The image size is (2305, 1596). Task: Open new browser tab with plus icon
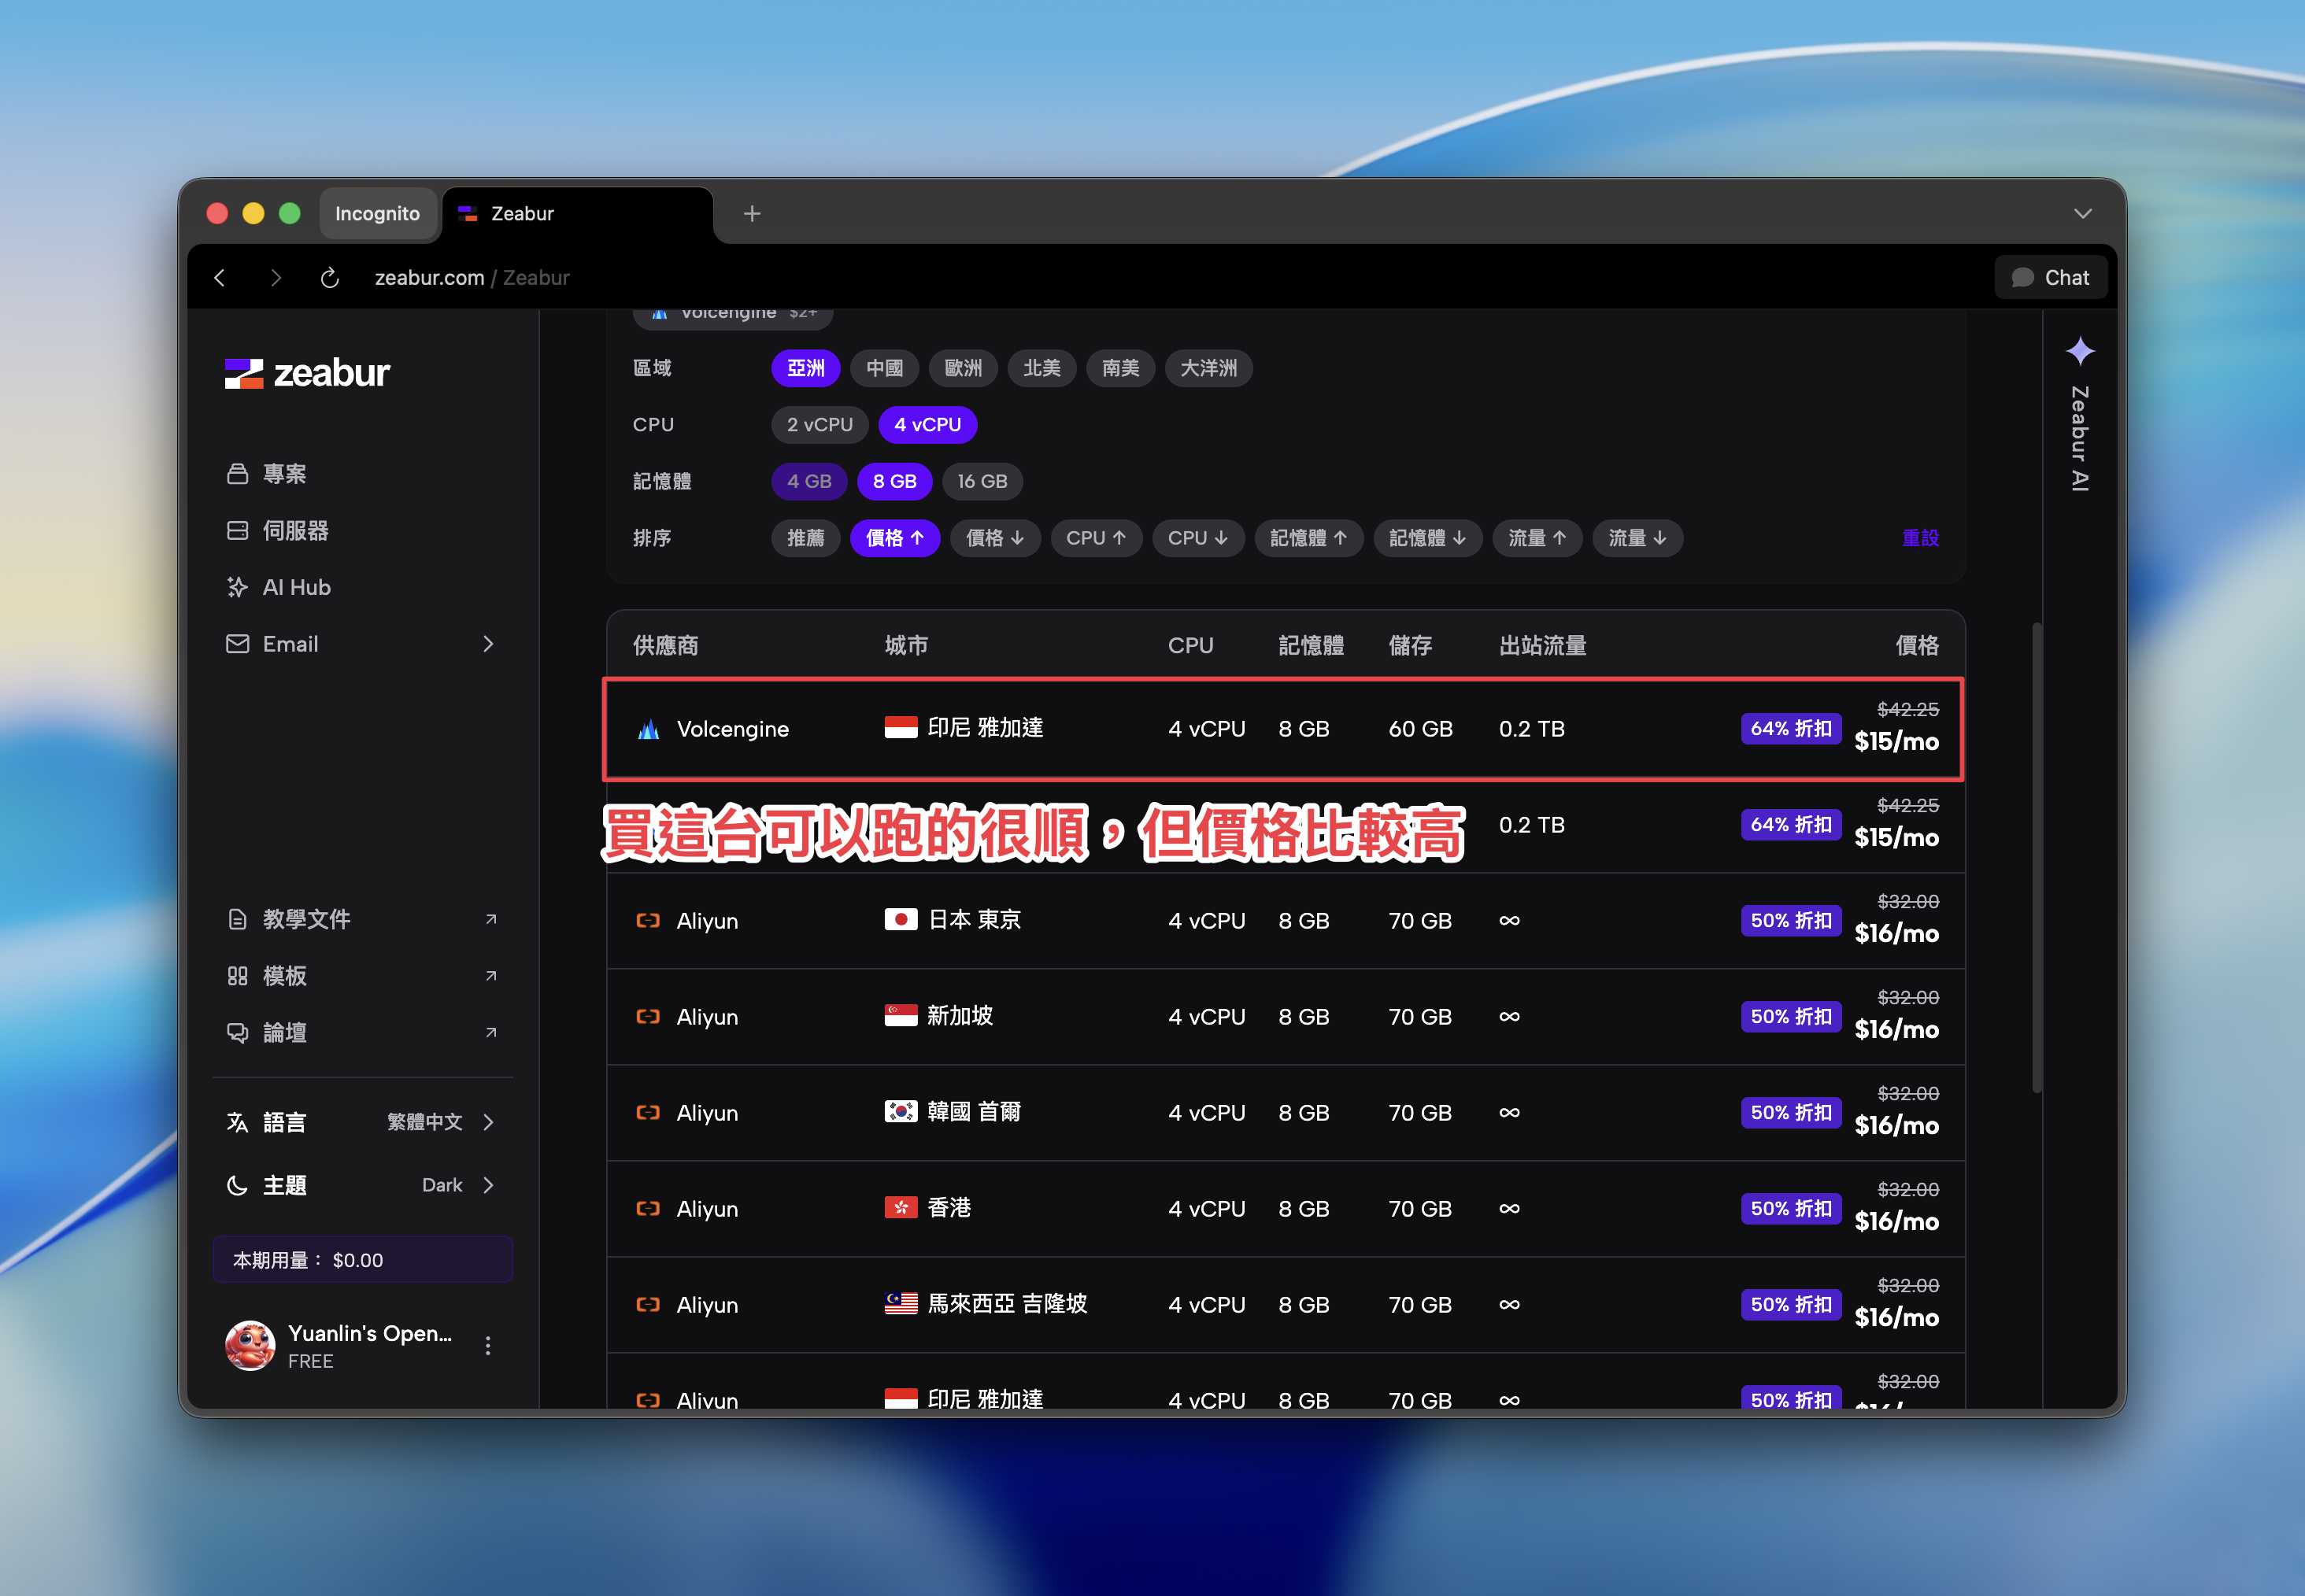[752, 213]
